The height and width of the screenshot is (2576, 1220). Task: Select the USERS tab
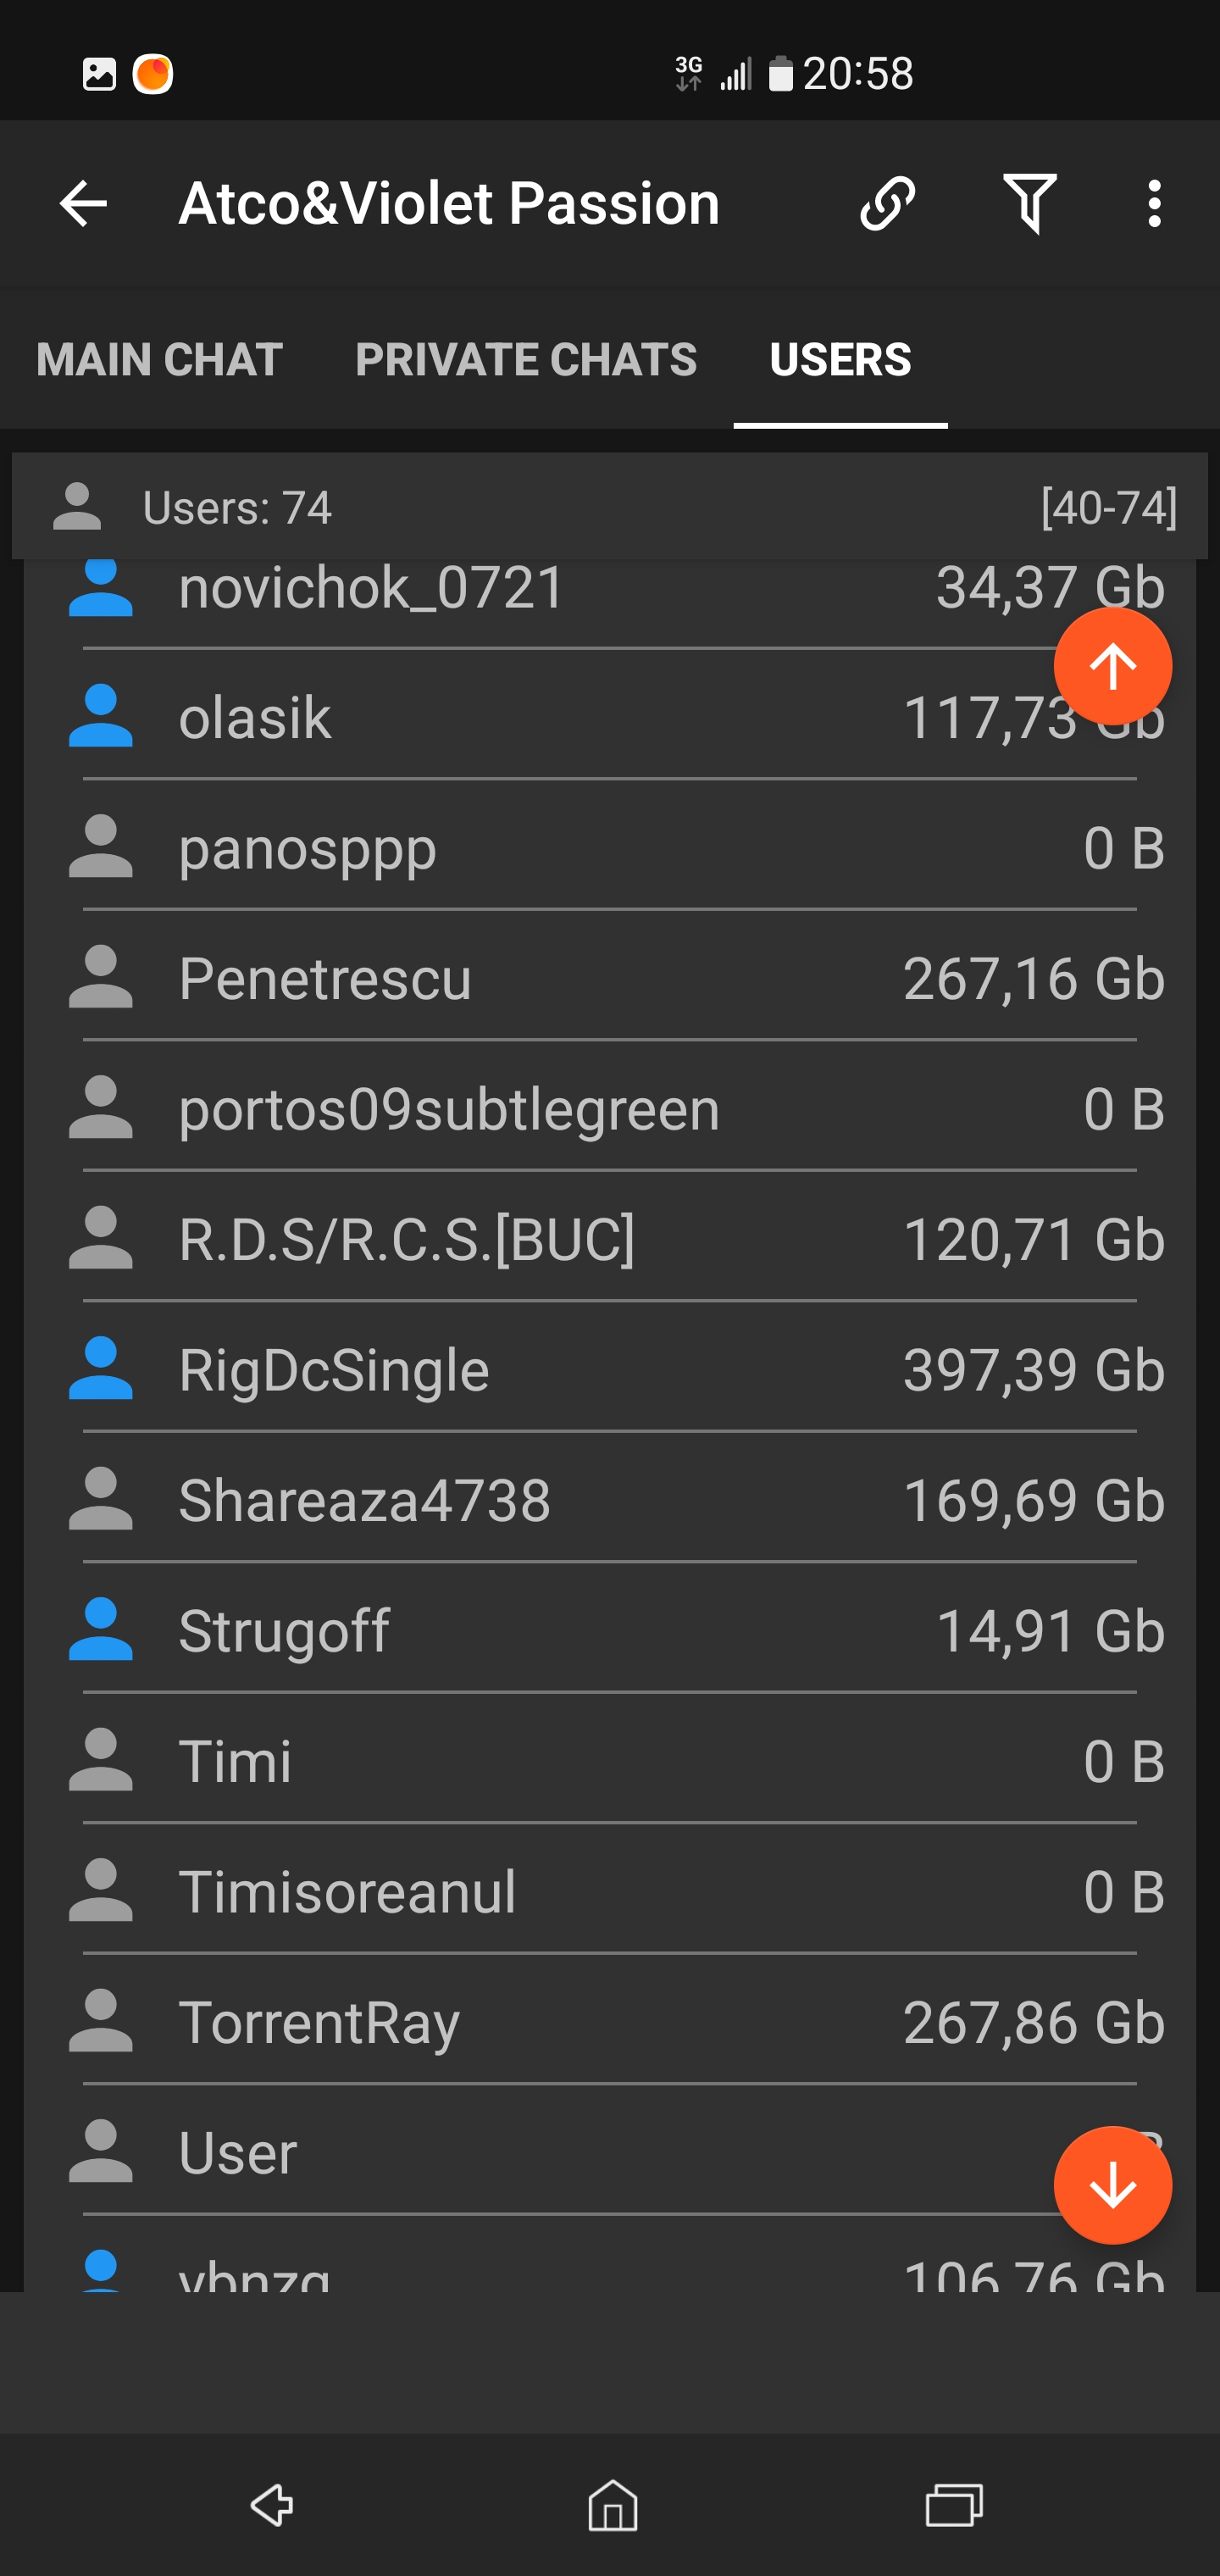click(x=840, y=360)
